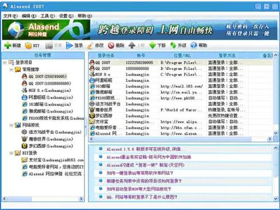Open 如何一键登录QQ等常用软件和网站 link
This screenshot has width=280, height=210.
tap(139, 173)
